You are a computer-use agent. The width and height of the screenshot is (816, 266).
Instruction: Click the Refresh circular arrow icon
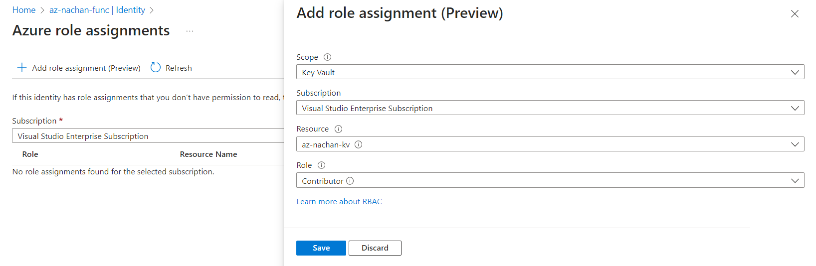(156, 68)
